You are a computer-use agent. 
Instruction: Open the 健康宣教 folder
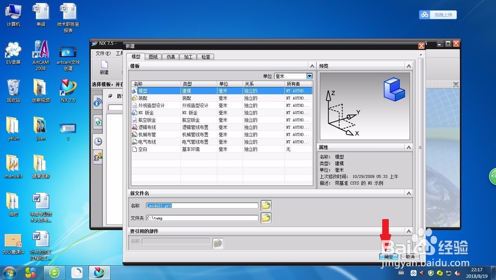(41, 166)
